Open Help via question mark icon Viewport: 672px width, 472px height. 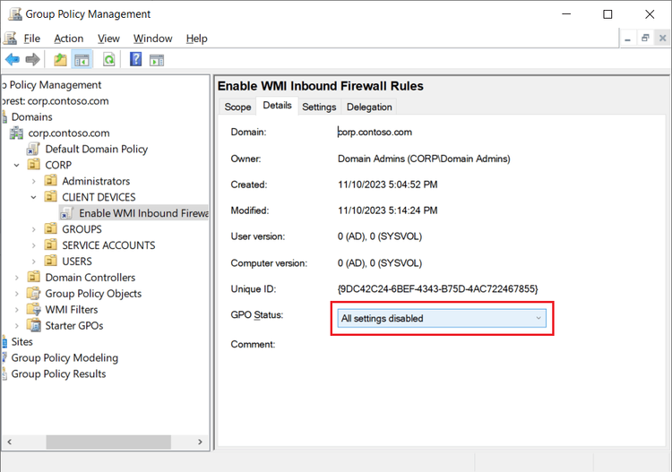[135, 59]
